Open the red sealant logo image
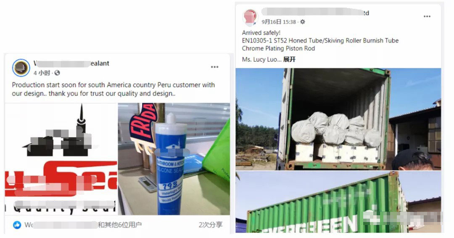This screenshot has width=454, height=238. coord(61,159)
